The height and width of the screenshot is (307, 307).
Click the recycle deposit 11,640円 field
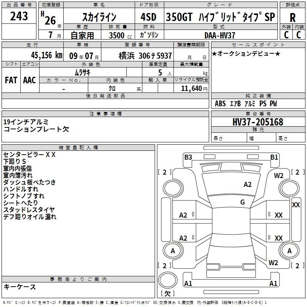click(191, 88)
